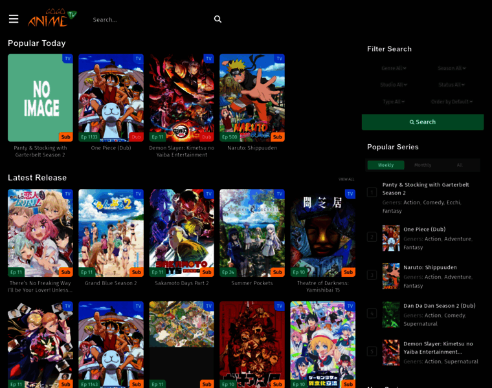This screenshot has height=388, width=492.
Task: Click Panty & Stocking title under Popular Today
Action: coord(40,151)
